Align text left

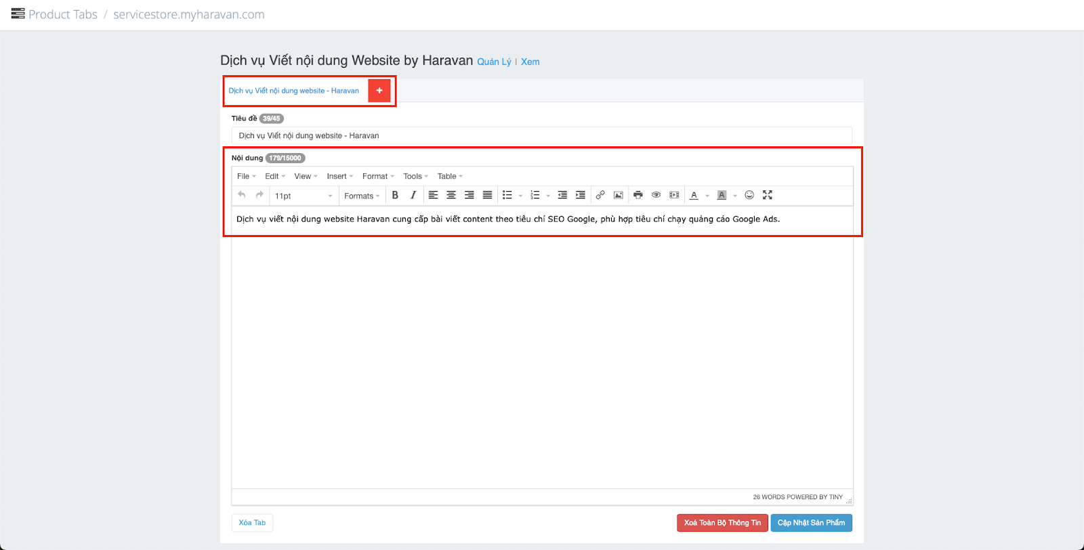click(x=433, y=195)
